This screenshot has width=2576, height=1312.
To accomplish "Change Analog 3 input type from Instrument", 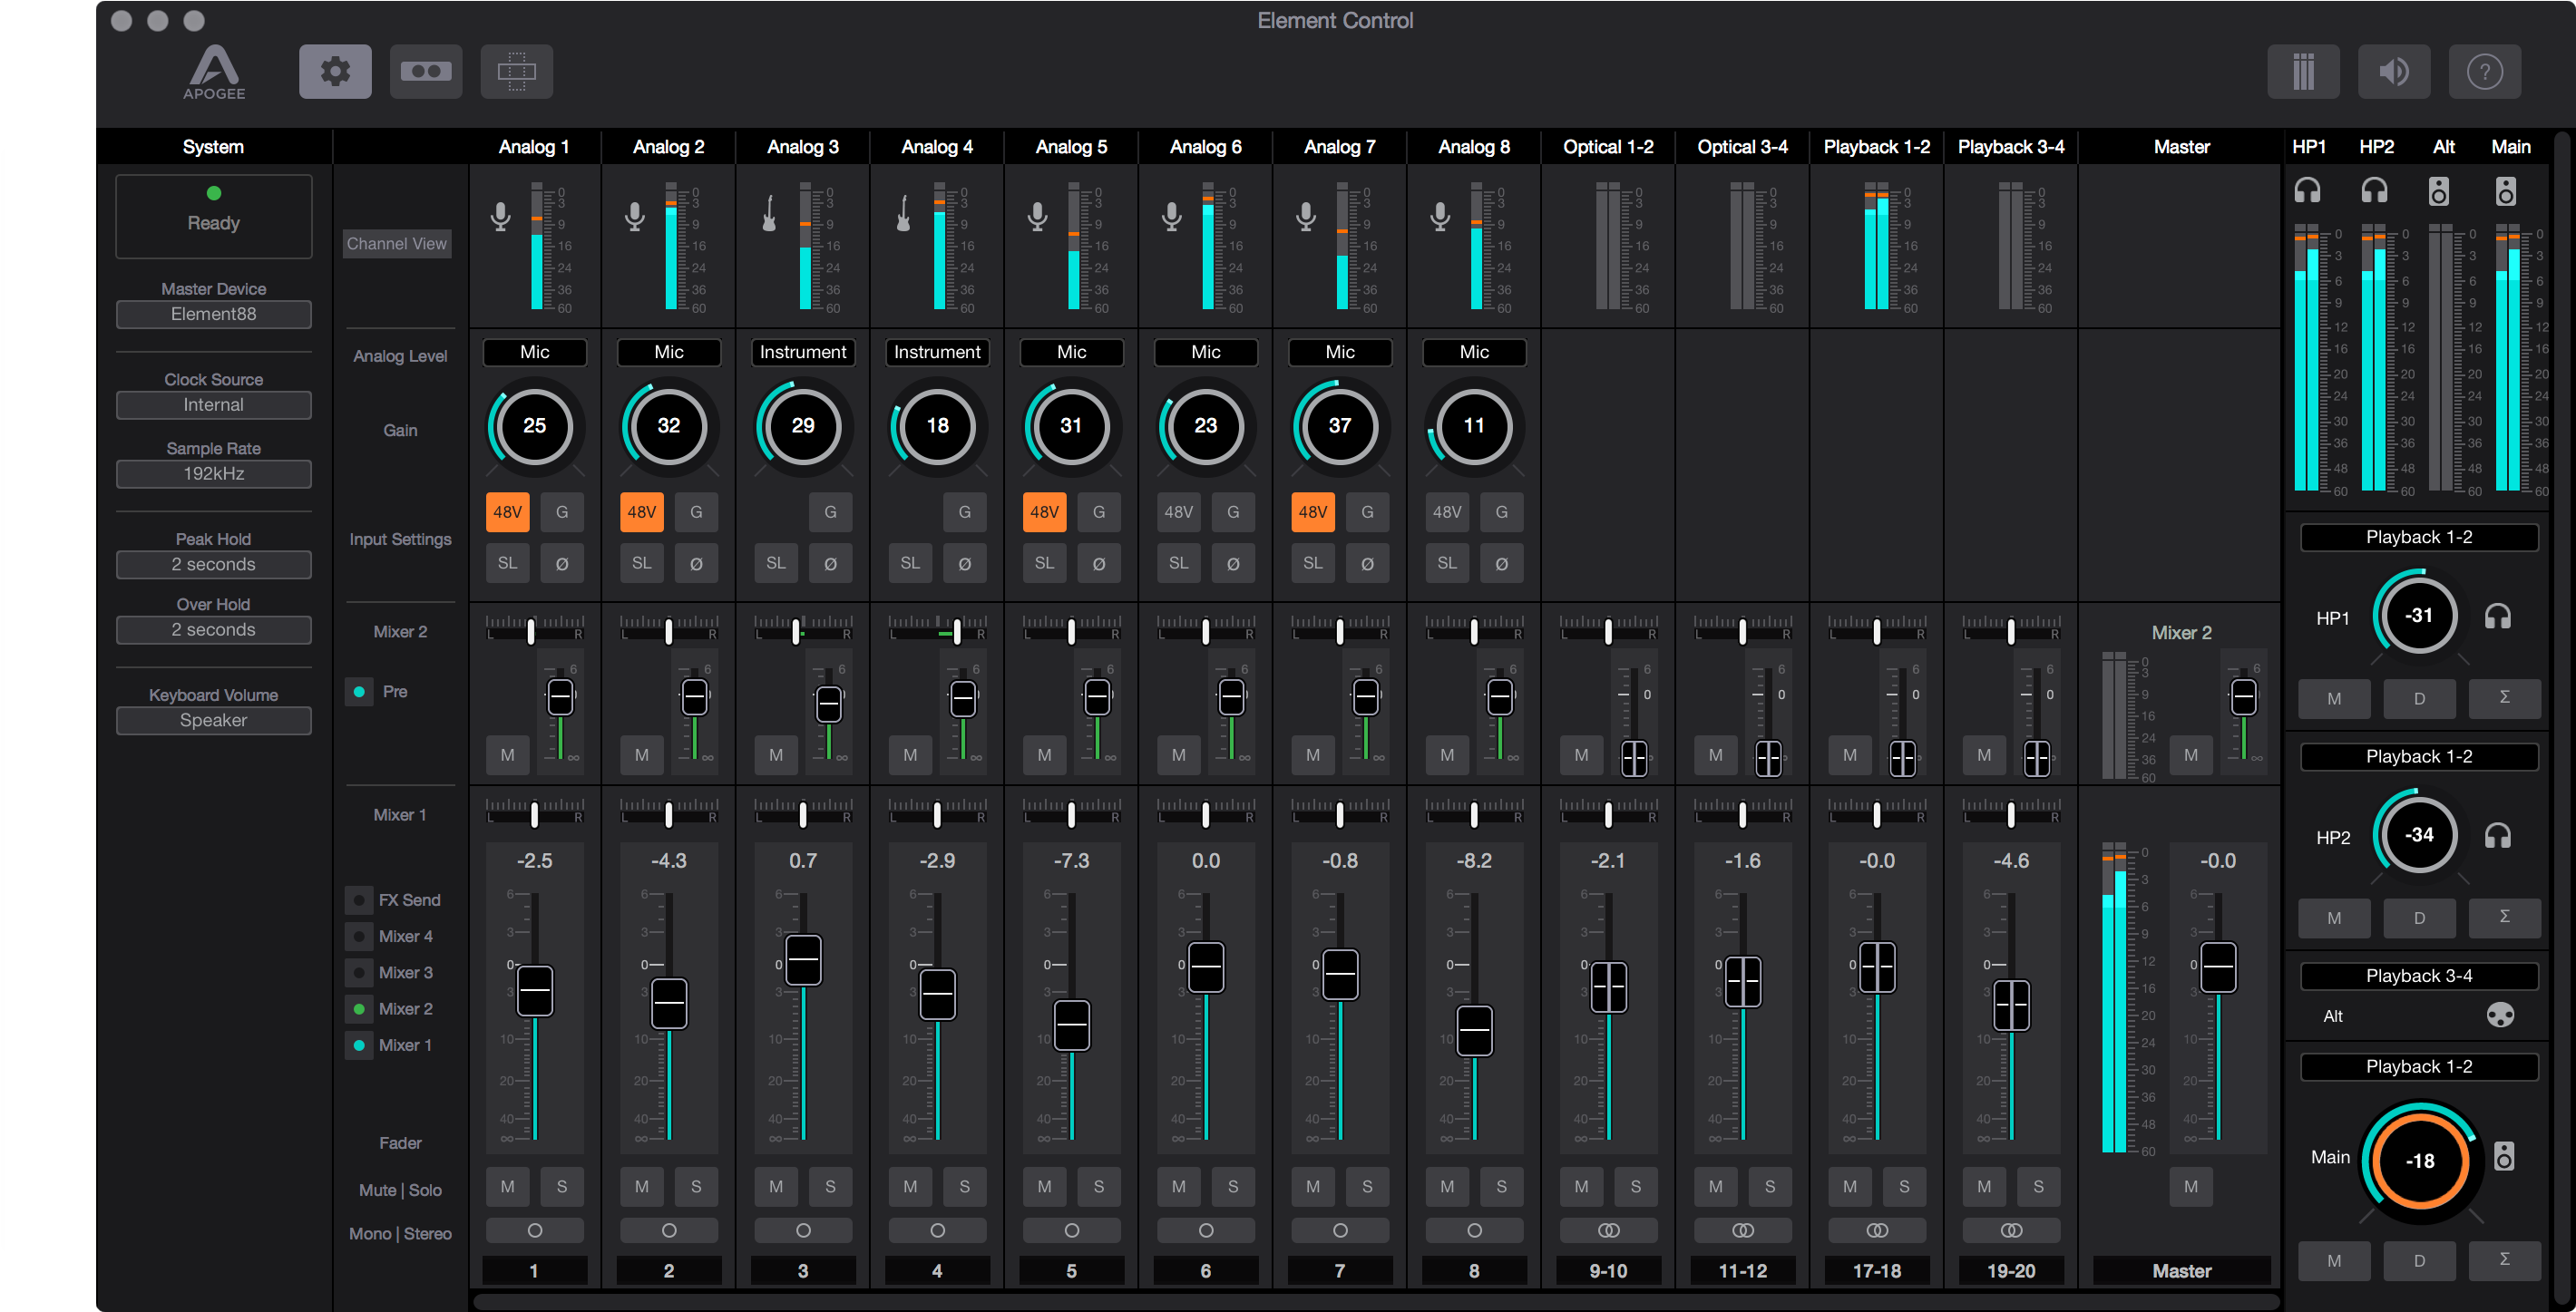I will click(802, 352).
